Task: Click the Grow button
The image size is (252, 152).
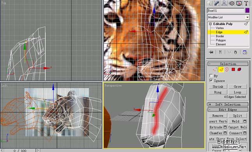Action: click(x=238, y=86)
